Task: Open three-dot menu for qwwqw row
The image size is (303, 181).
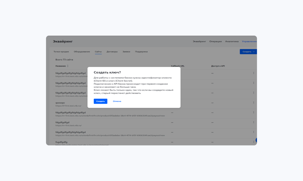Action: [x=254, y=102]
